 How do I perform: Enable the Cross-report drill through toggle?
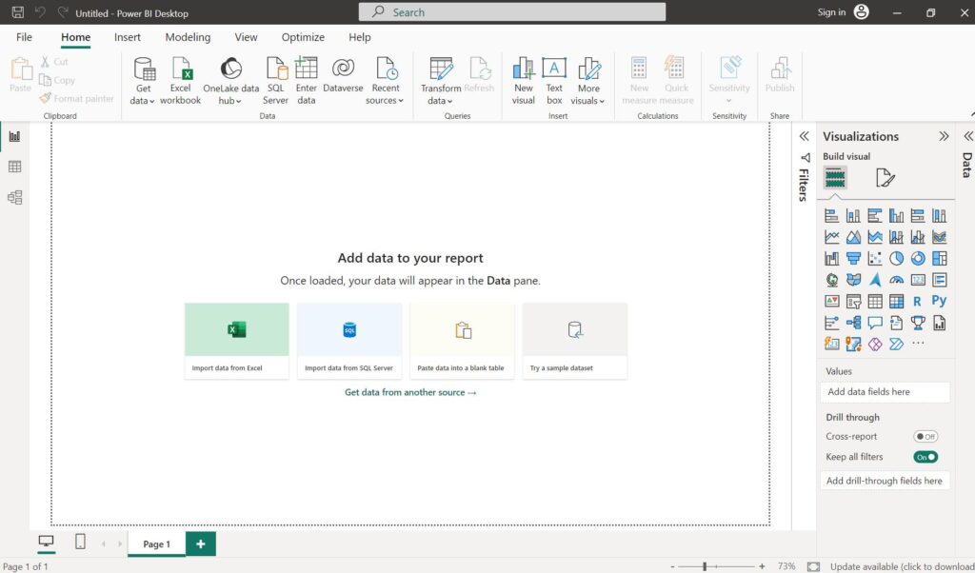[925, 436]
